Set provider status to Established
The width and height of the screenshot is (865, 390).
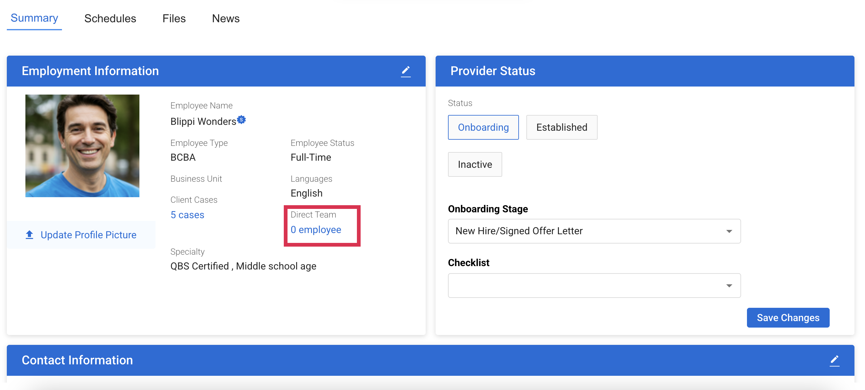[x=561, y=127]
